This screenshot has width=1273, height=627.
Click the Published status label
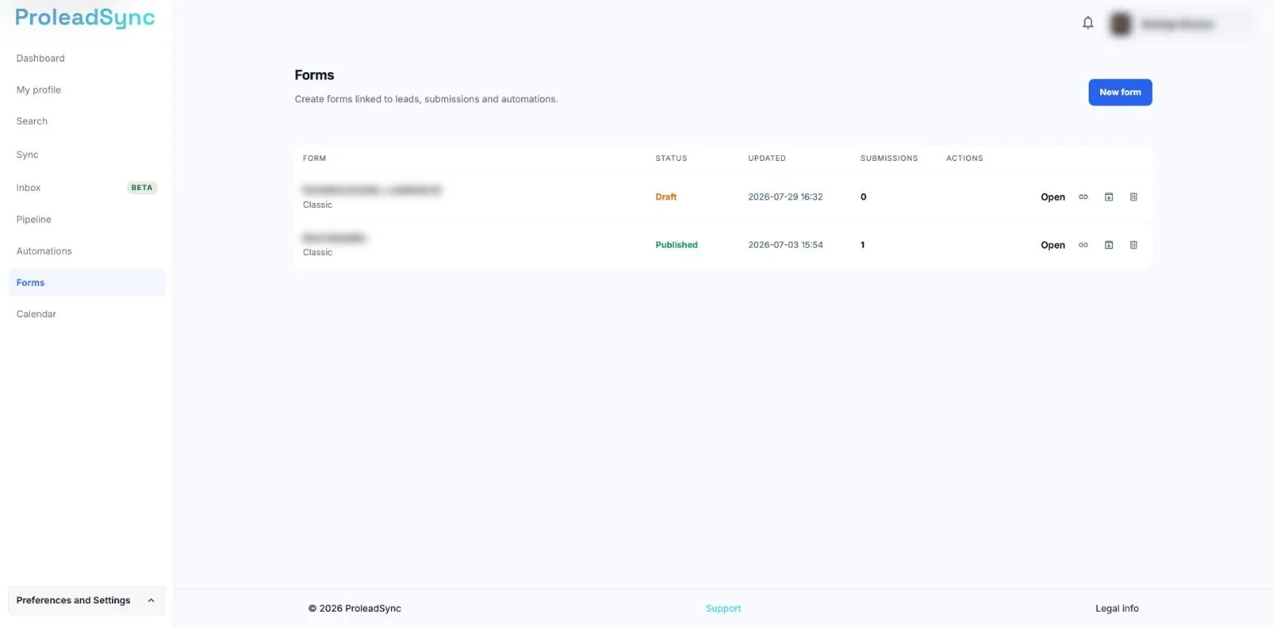tap(676, 245)
